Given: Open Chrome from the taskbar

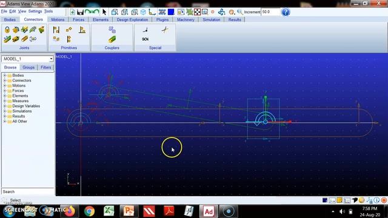Looking at the screenshot, I should coord(89,211).
